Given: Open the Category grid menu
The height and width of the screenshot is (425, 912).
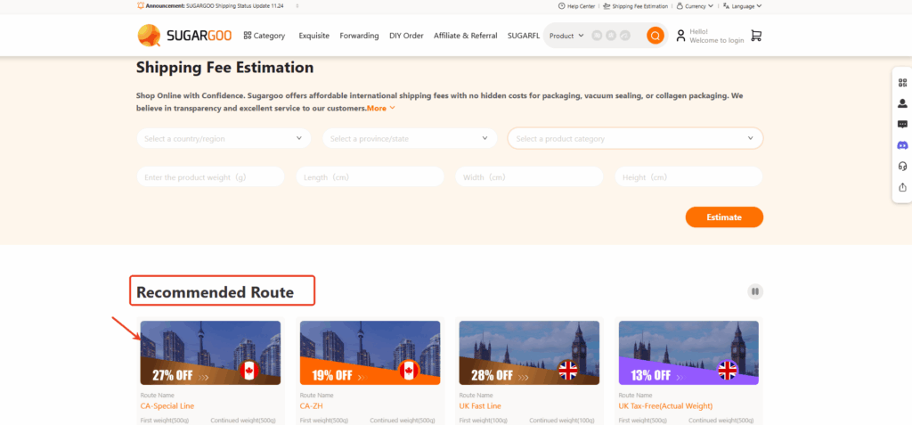Looking at the screenshot, I should (x=264, y=36).
